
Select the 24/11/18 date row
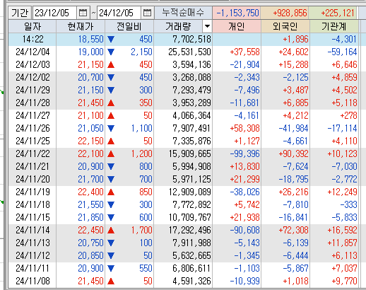[x=33, y=204]
